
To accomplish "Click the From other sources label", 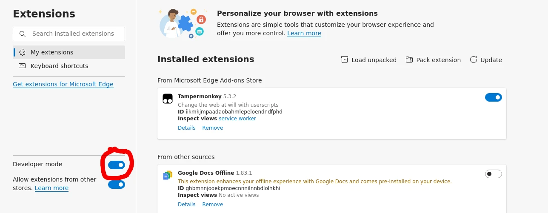I will (x=186, y=157).
